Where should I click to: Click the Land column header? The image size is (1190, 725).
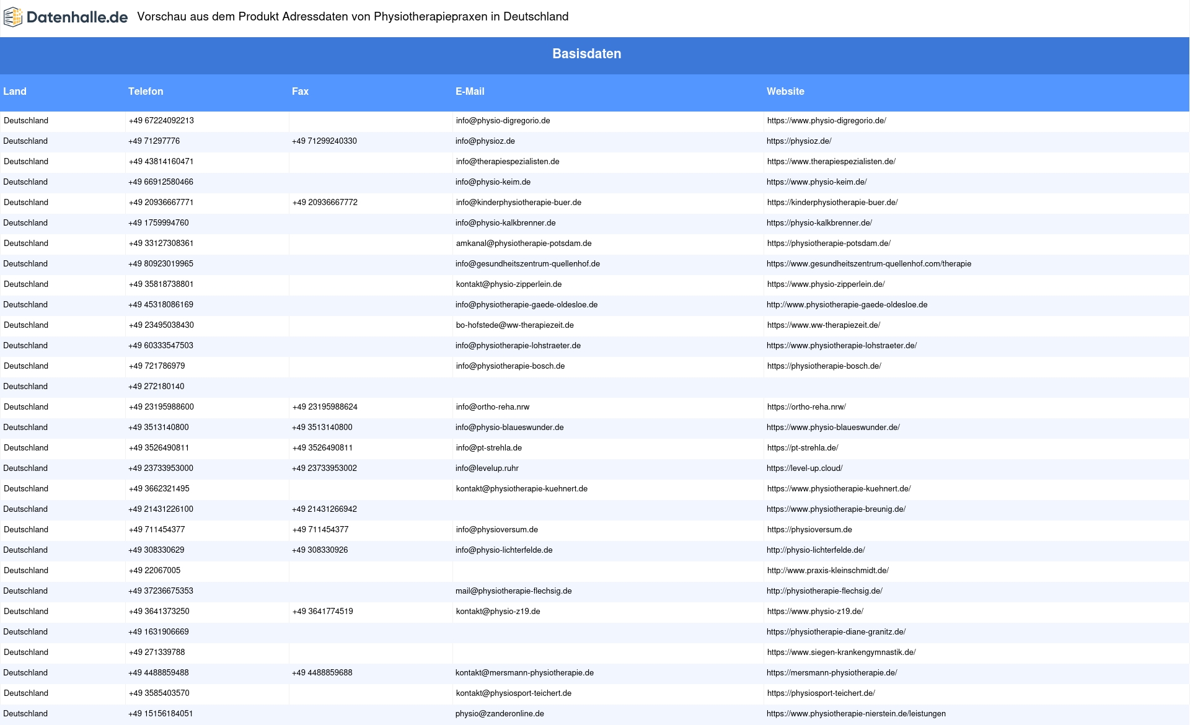coord(15,91)
